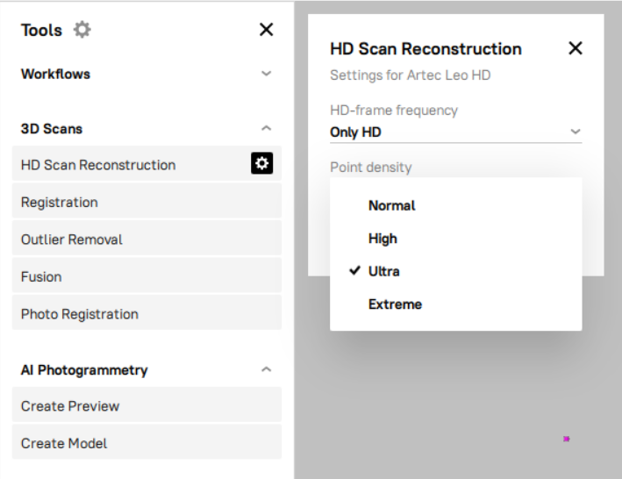Open Photo Registration tool
Image resolution: width=622 pixels, height=479 pixels.
(x=147, y=312)
